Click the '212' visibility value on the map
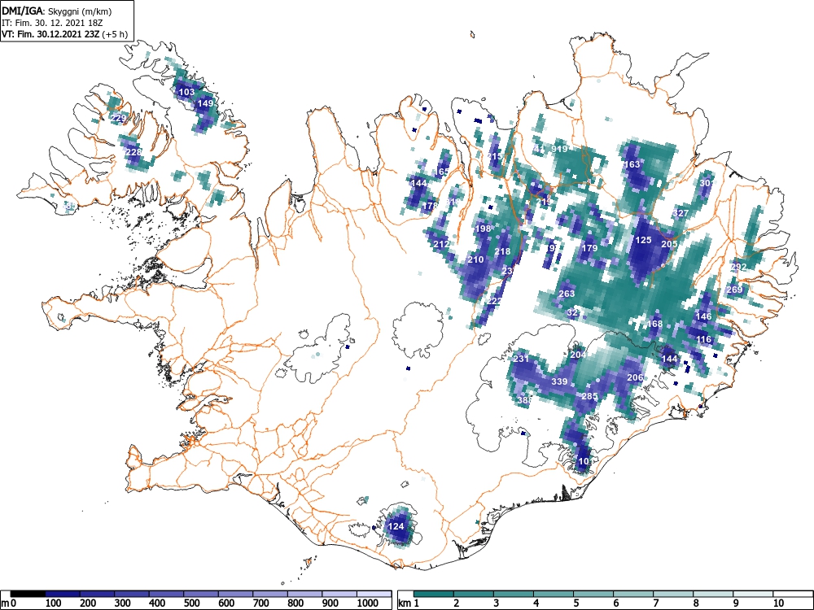The height and width of the screenshot is (610, 814). click(x=441, y=244)
